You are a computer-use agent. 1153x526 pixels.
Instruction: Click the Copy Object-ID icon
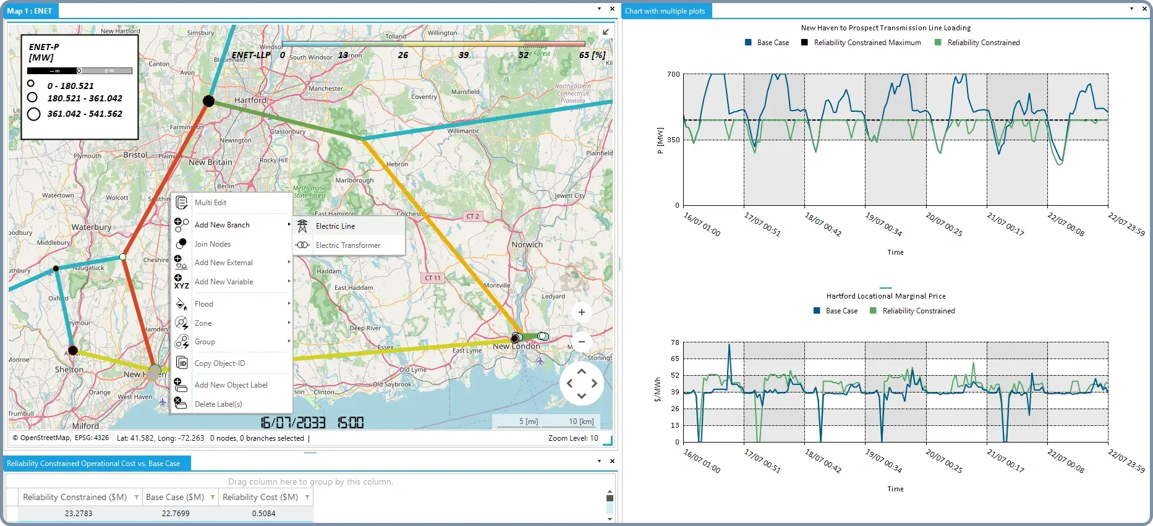click(182, 363)
